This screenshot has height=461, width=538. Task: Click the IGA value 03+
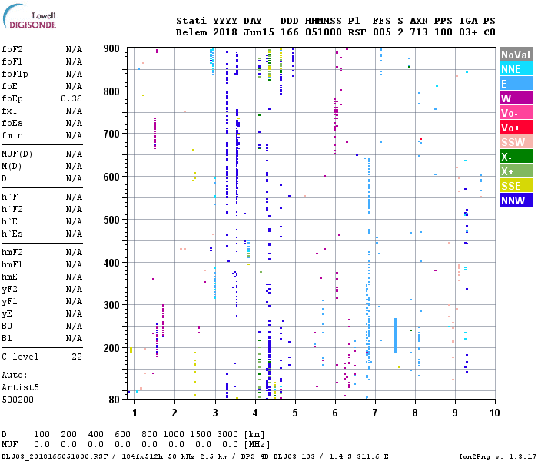point(468,32)
